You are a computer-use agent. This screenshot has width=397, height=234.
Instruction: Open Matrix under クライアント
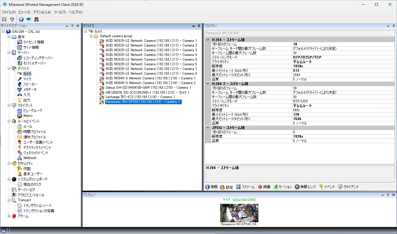(x=28, y=116)
